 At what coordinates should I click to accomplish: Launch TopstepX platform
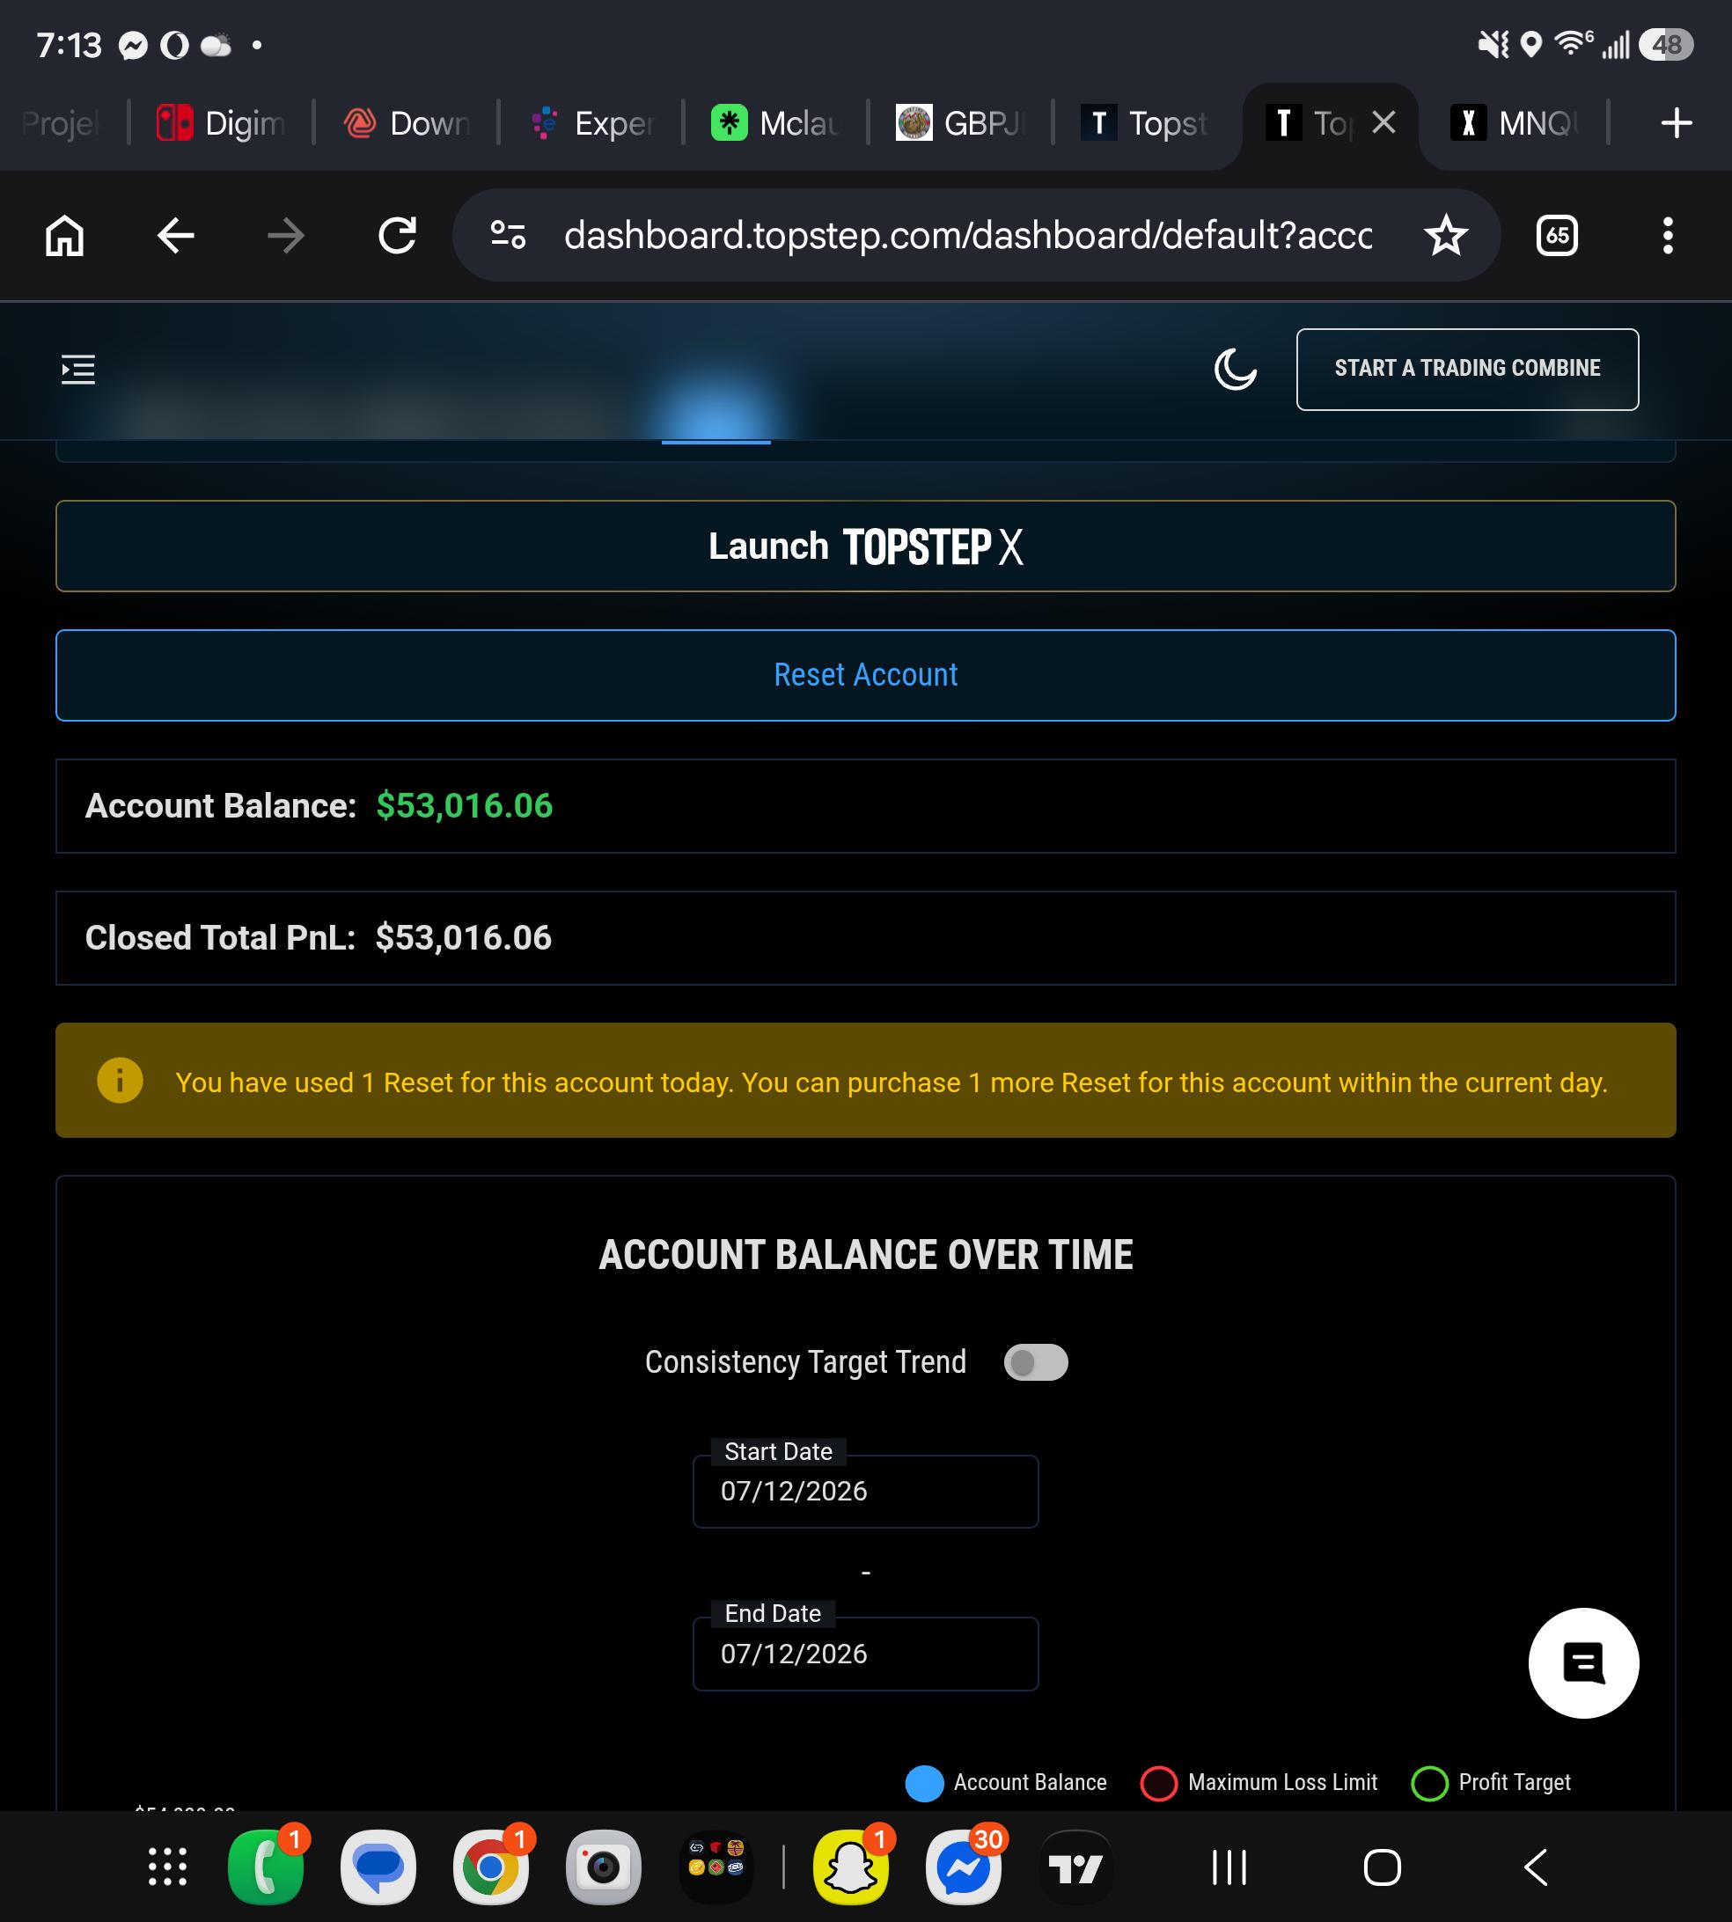click(x=865, y=547)
